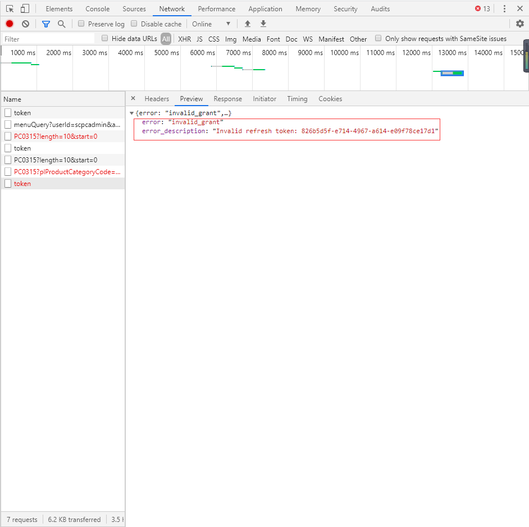Select black PC0315?length=10&start=0 request row
The image size is (529, 527).
click(x=63, y=160)
